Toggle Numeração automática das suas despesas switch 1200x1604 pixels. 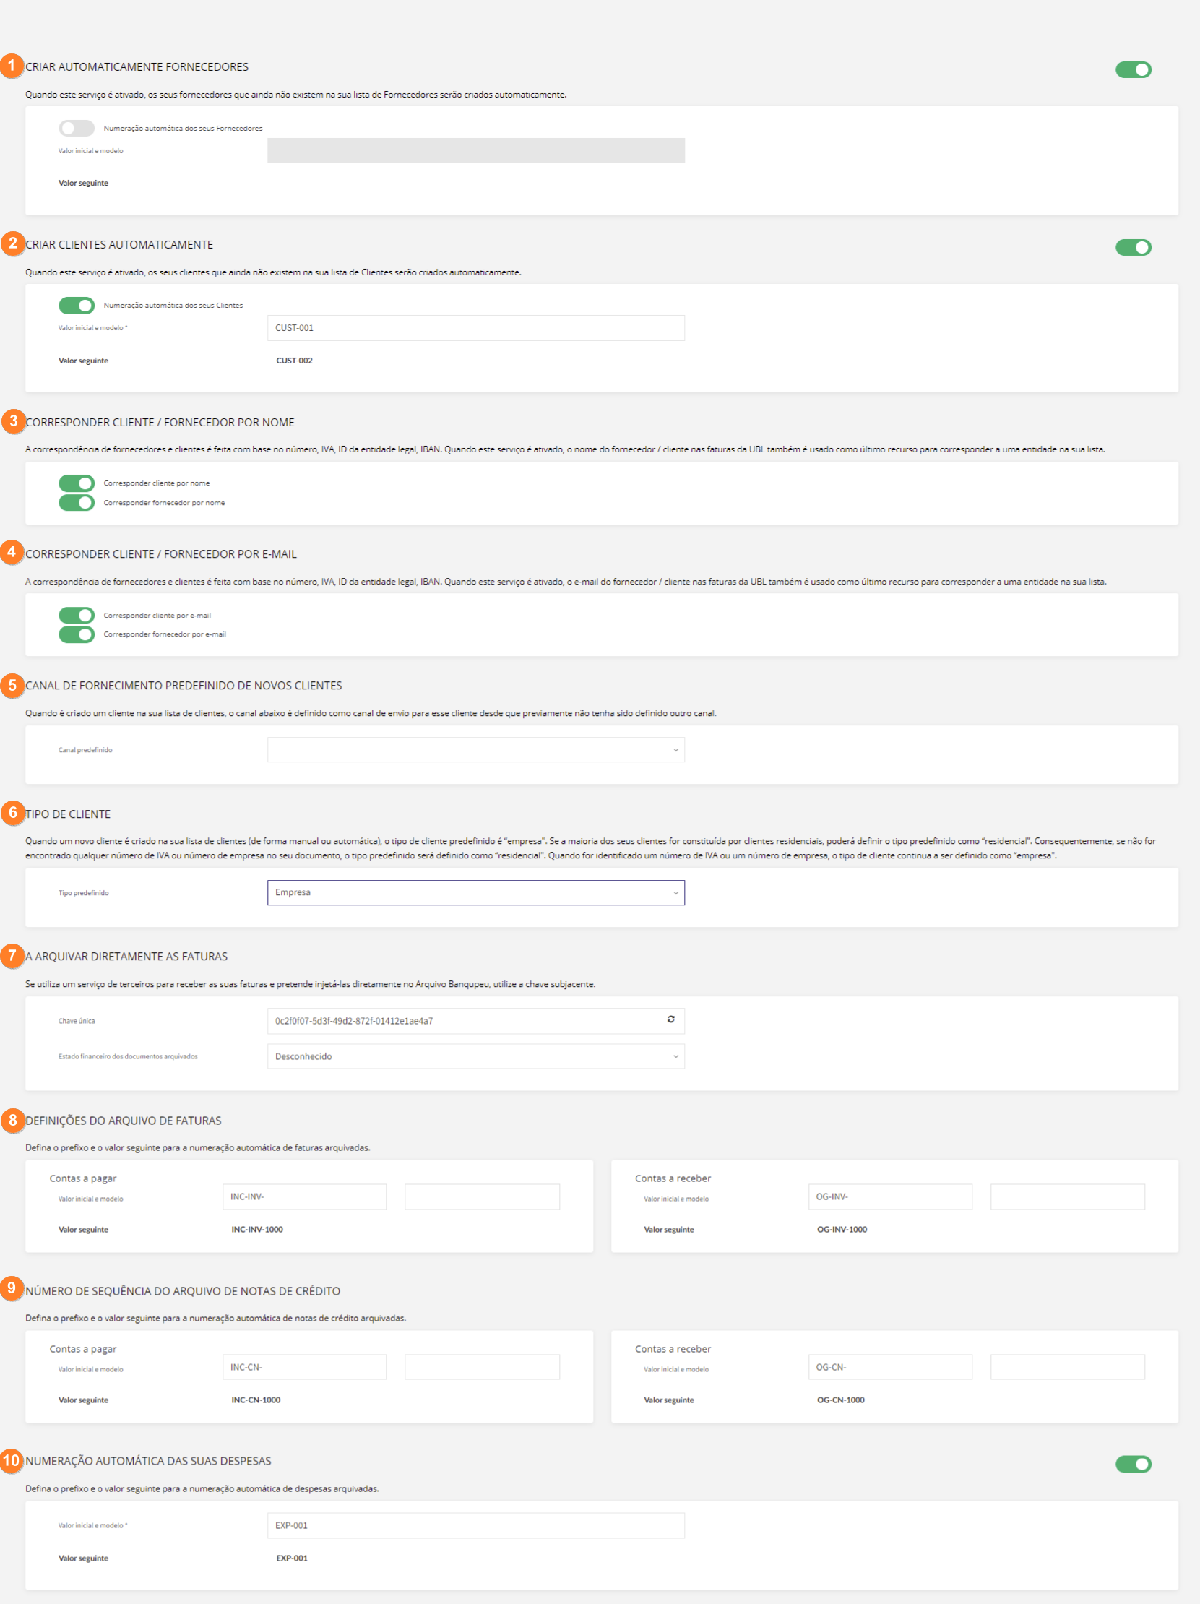pyautogui.click(x=1134, y=1464)
